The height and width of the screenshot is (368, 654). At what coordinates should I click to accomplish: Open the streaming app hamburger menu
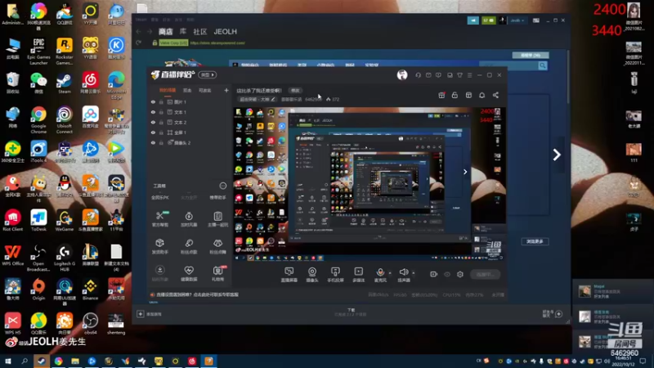[469, 75]
